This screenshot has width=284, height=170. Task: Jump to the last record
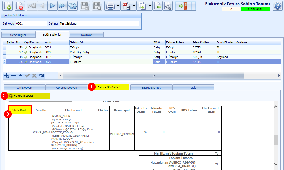(62, 6)
